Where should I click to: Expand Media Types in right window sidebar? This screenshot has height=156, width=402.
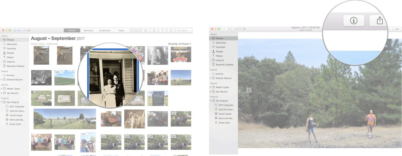pos(211,87)
